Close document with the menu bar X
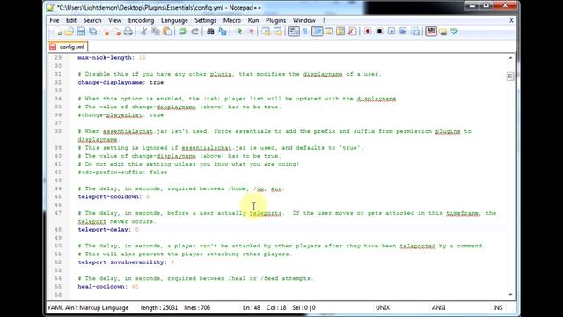The width and height of the screenshot is (563, 317). point(511,20)
